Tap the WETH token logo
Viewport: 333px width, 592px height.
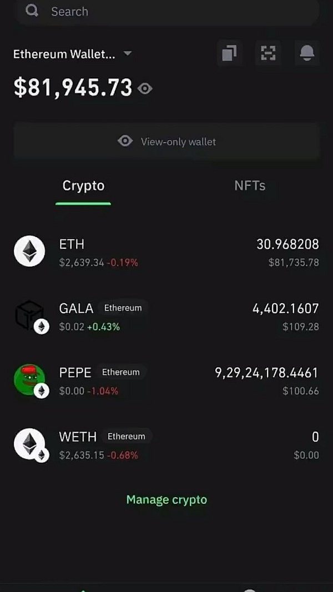point(29,444)
